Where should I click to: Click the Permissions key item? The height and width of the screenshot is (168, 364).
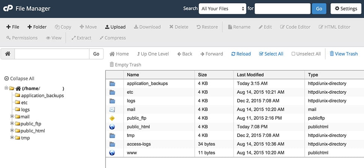pyautogui.click(x=22, y=38)
